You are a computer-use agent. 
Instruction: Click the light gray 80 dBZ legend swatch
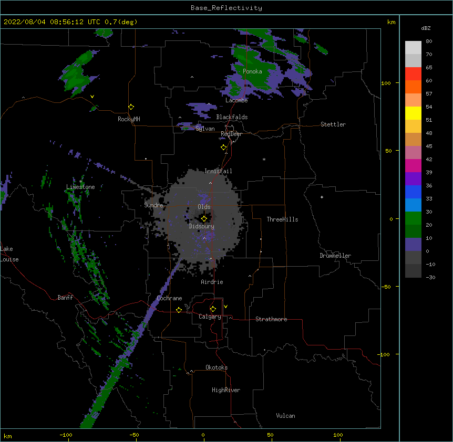pos(413,48)
